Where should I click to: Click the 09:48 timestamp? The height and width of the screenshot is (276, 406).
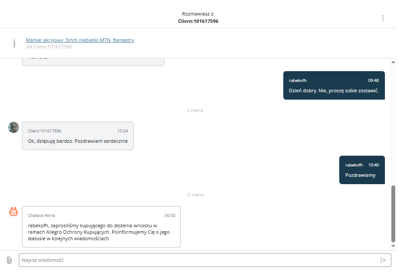tap(373, 80)
